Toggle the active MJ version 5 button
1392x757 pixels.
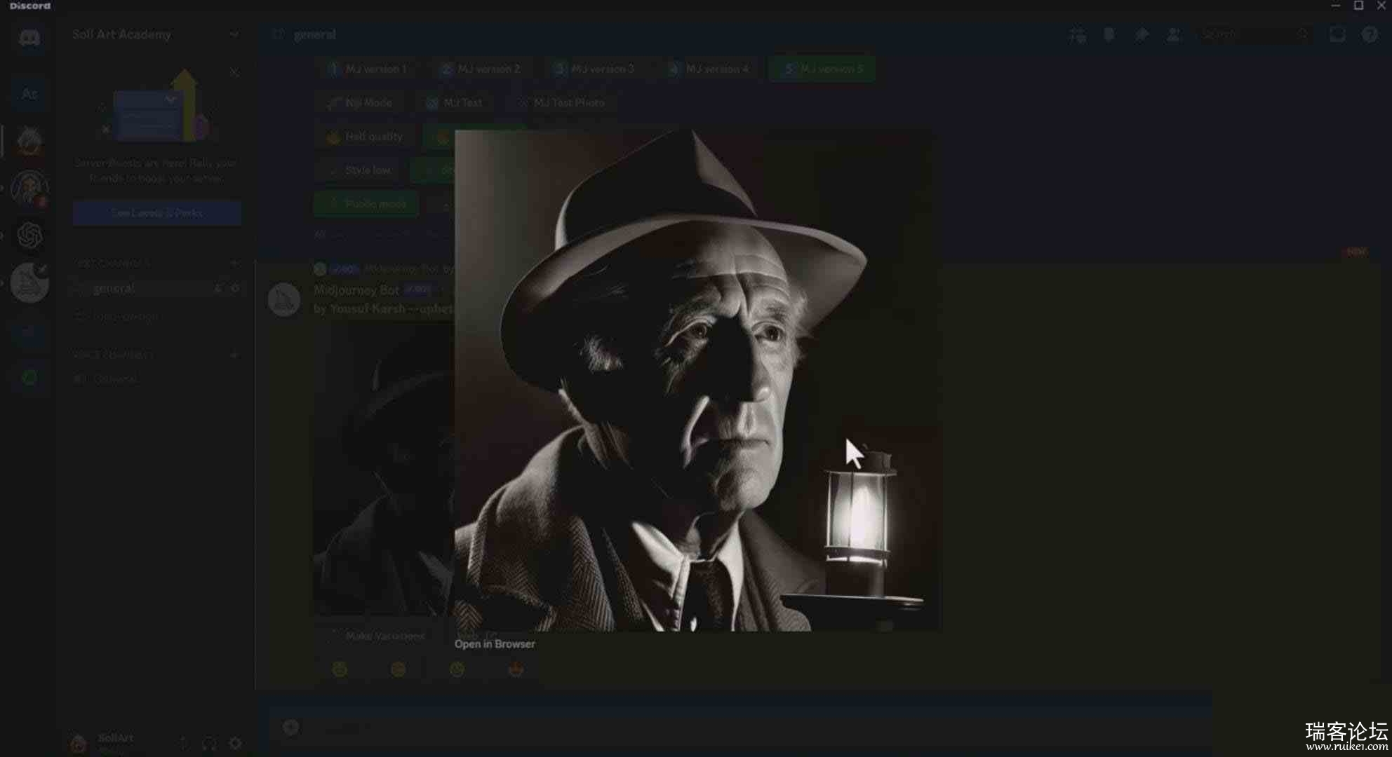coord(822,69)
